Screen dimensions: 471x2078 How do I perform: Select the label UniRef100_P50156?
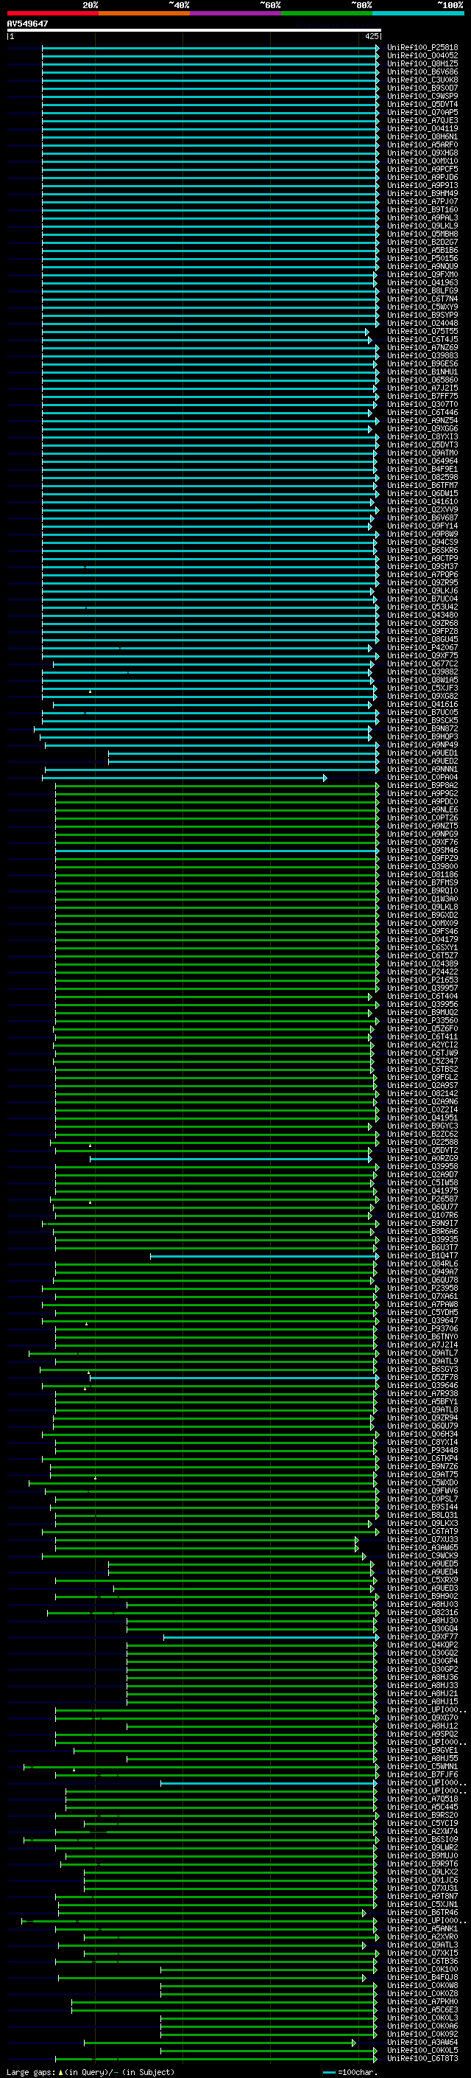[422, 258]
